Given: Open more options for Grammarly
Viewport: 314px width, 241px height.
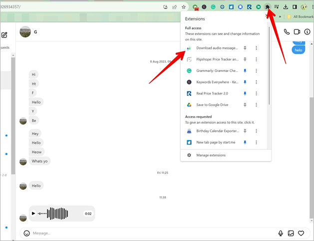Looking at the screenshot, I should pos(256,70).
